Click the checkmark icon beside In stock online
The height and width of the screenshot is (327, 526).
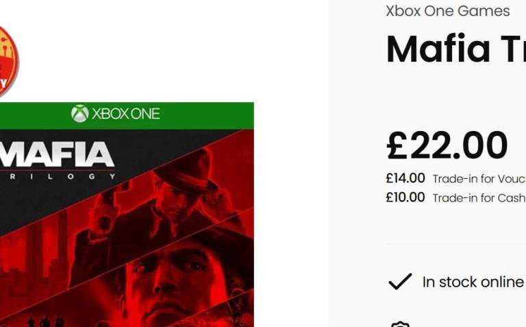click(x=400, y=281)
